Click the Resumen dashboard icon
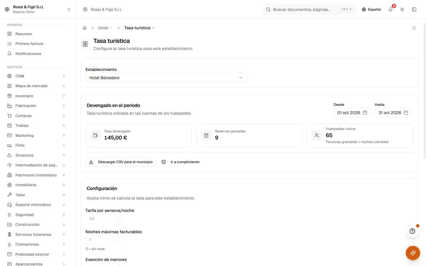The image size is (426, 266). [9, 34]
